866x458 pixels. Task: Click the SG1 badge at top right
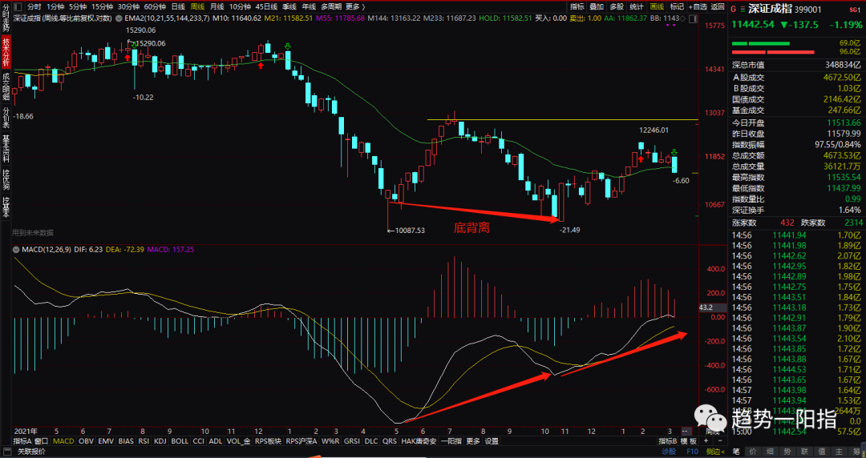click(x=854, y=9)
